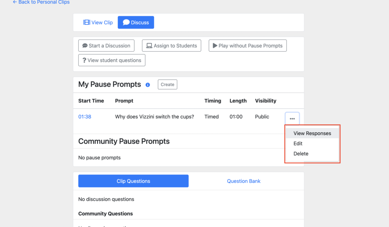The height and width of the screenshot is (227, 389).
Task: Open the Discuss tab button
Action: [x=136, y=22]
